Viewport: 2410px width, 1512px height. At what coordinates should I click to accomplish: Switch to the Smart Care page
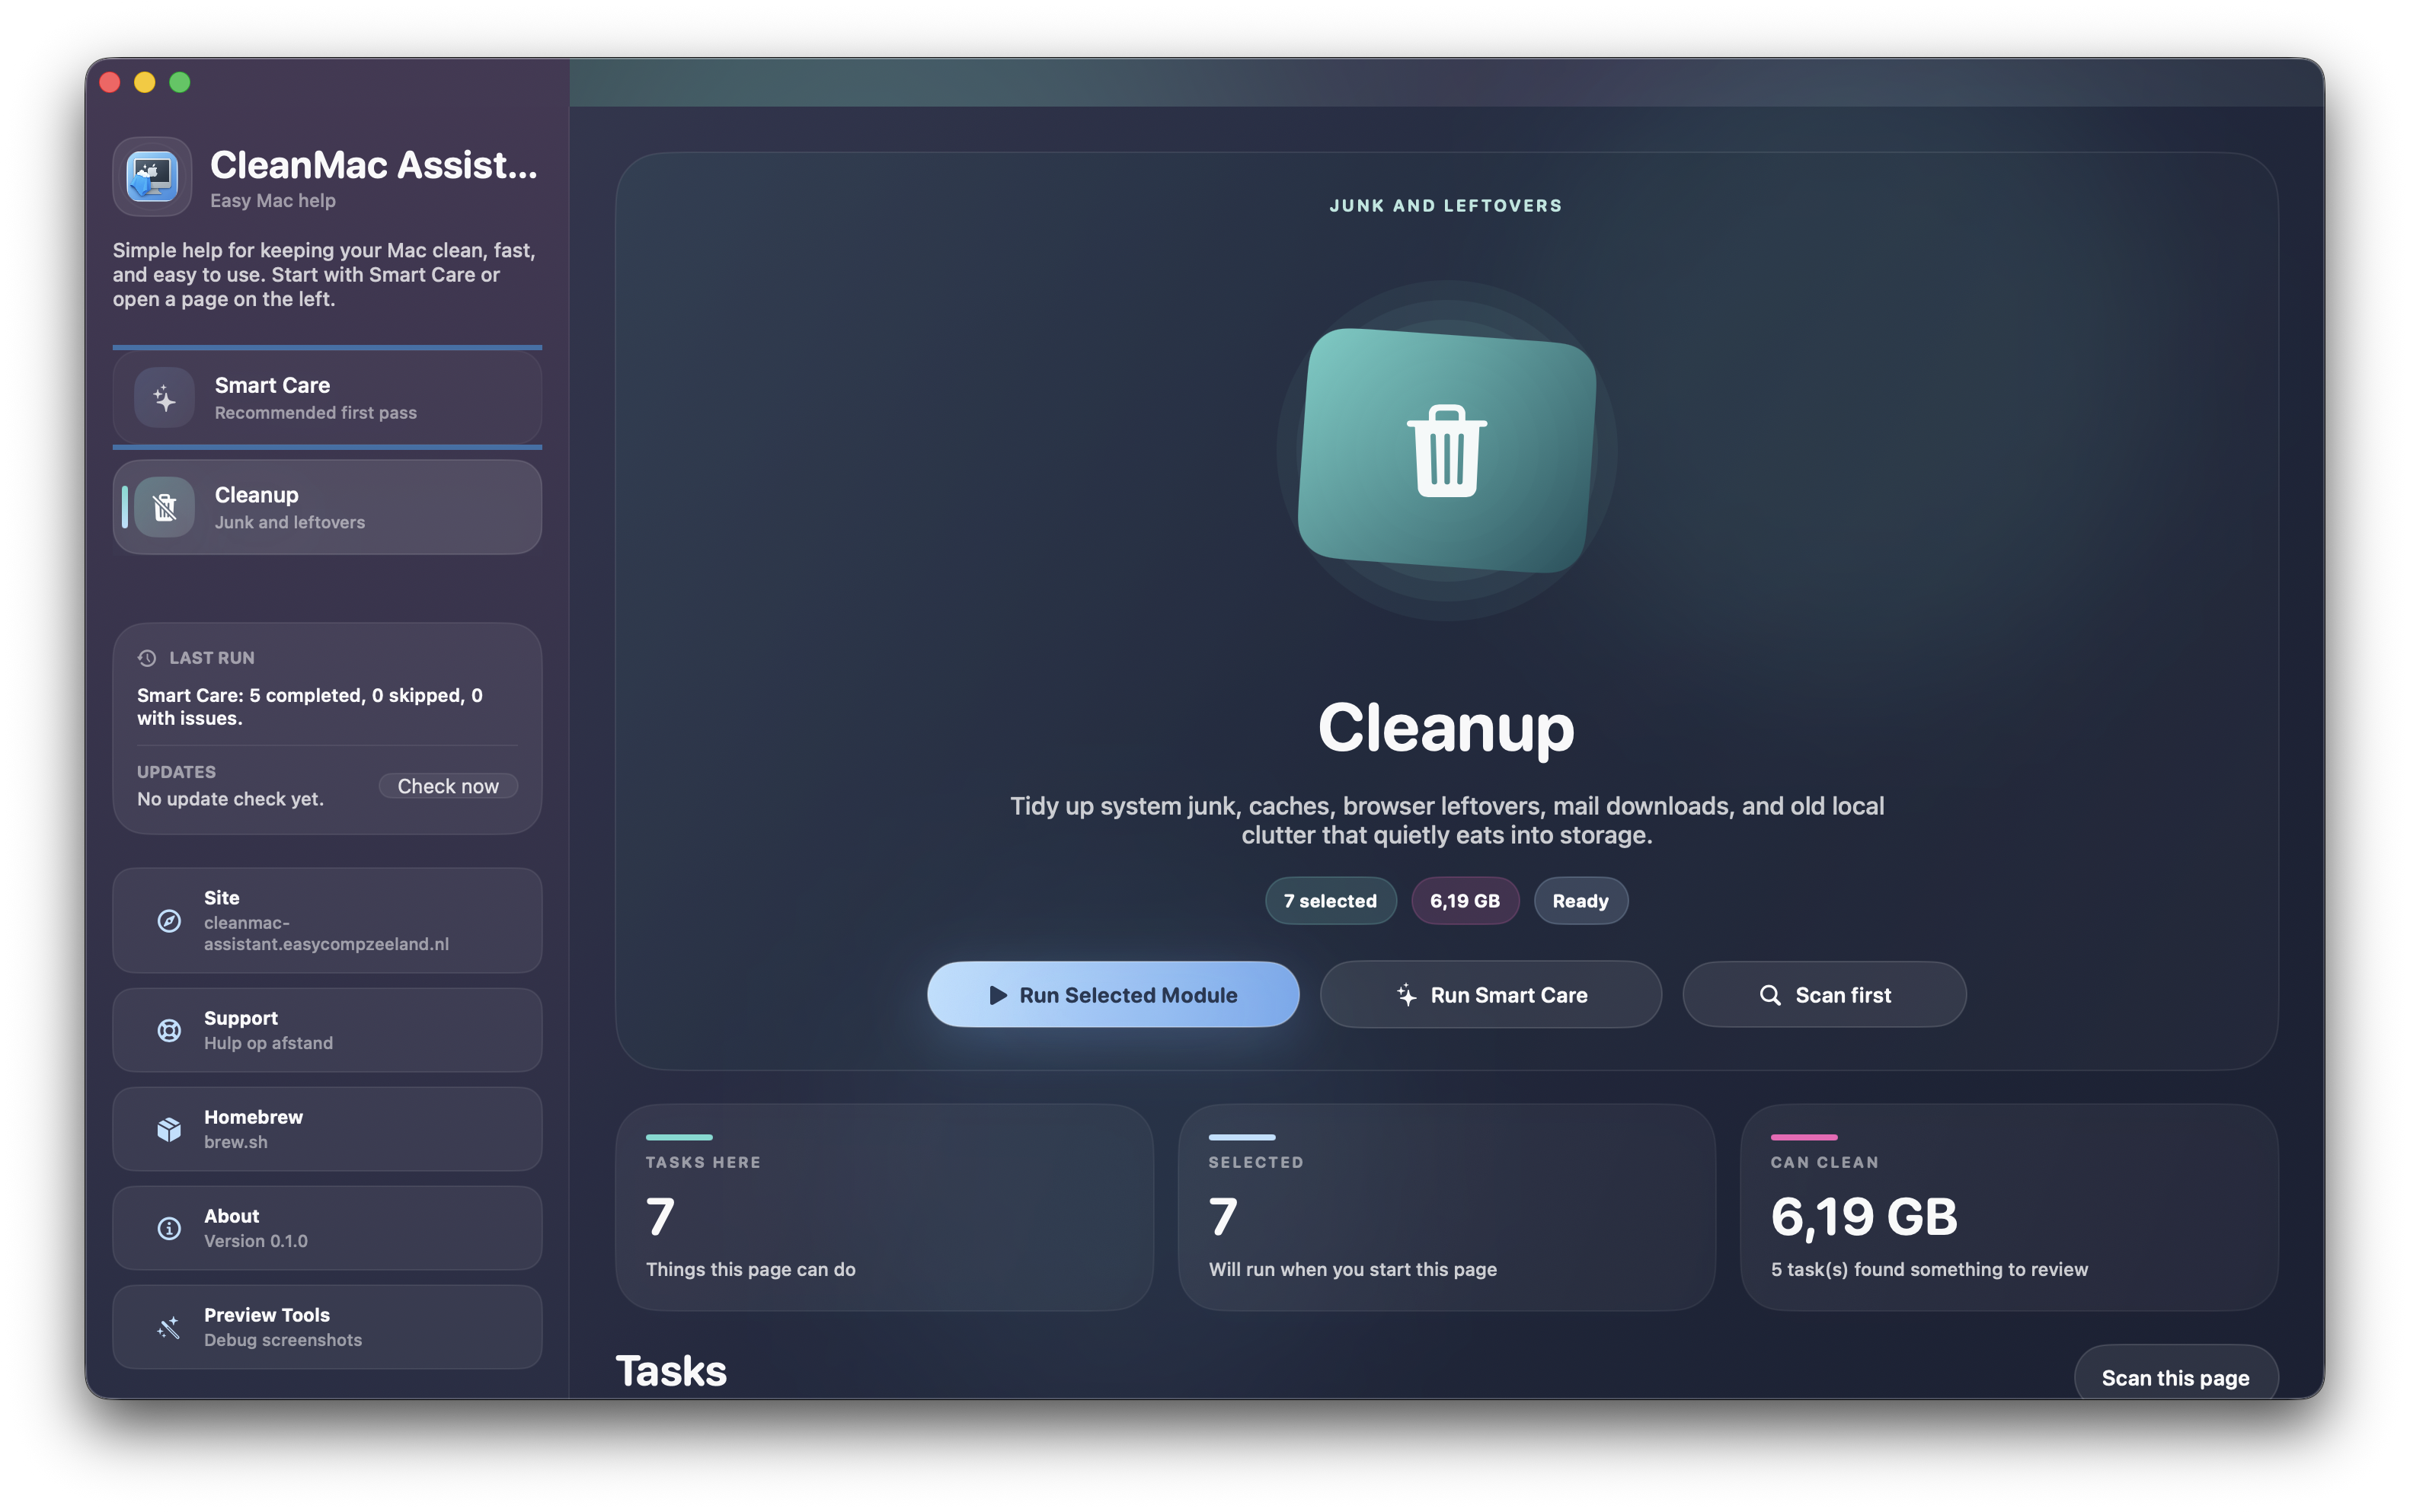coord(327,397)
